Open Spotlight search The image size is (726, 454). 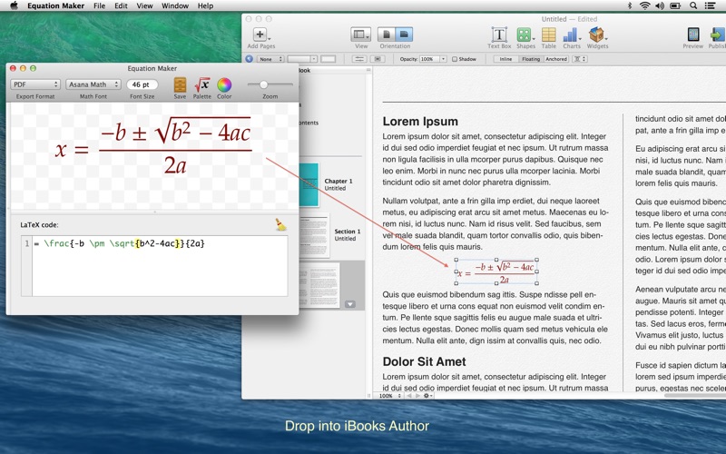tap(693, 5)
